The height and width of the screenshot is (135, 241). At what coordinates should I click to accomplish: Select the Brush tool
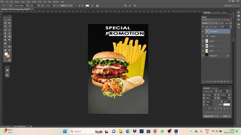[x=9, y=30]
